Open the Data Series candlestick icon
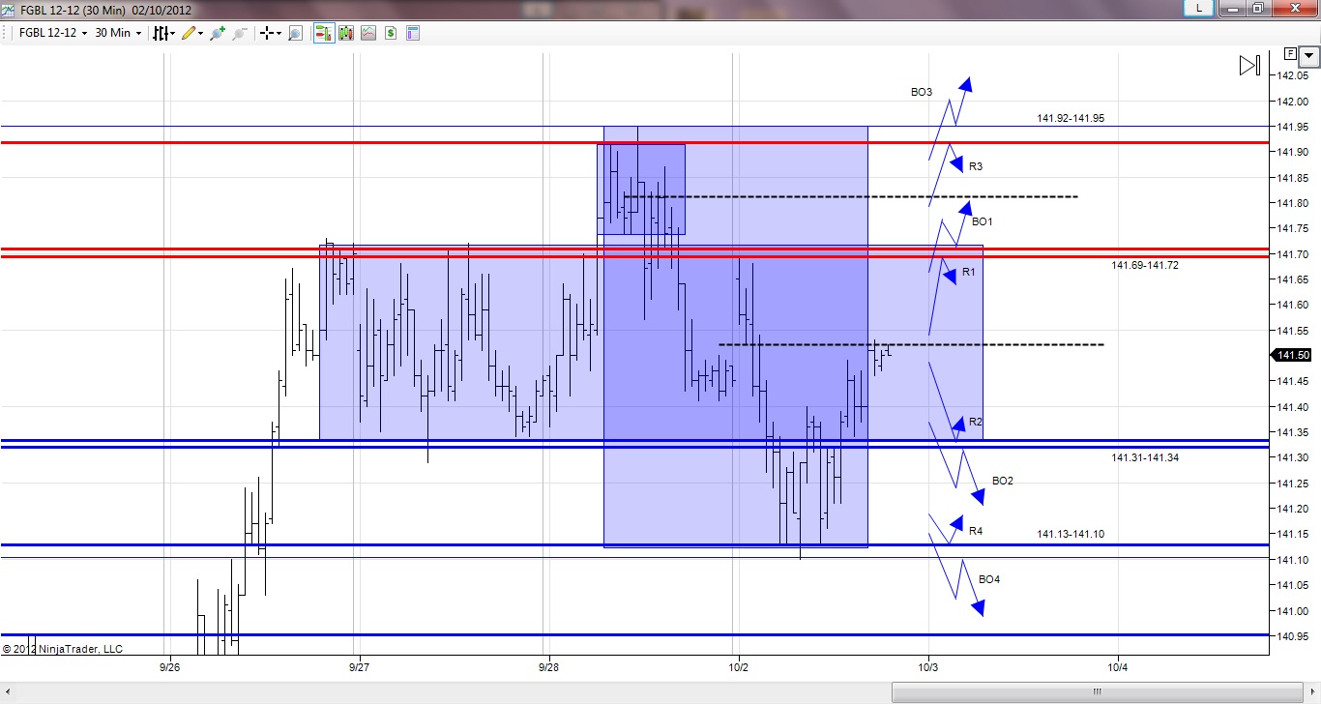The image size is (1321, 704). [345, 33]
